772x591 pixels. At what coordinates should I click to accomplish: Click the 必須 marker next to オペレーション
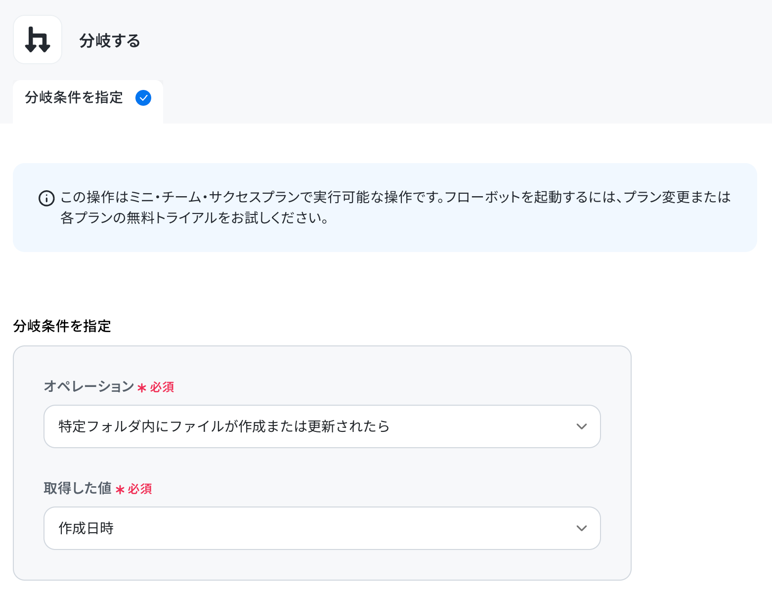162,387
